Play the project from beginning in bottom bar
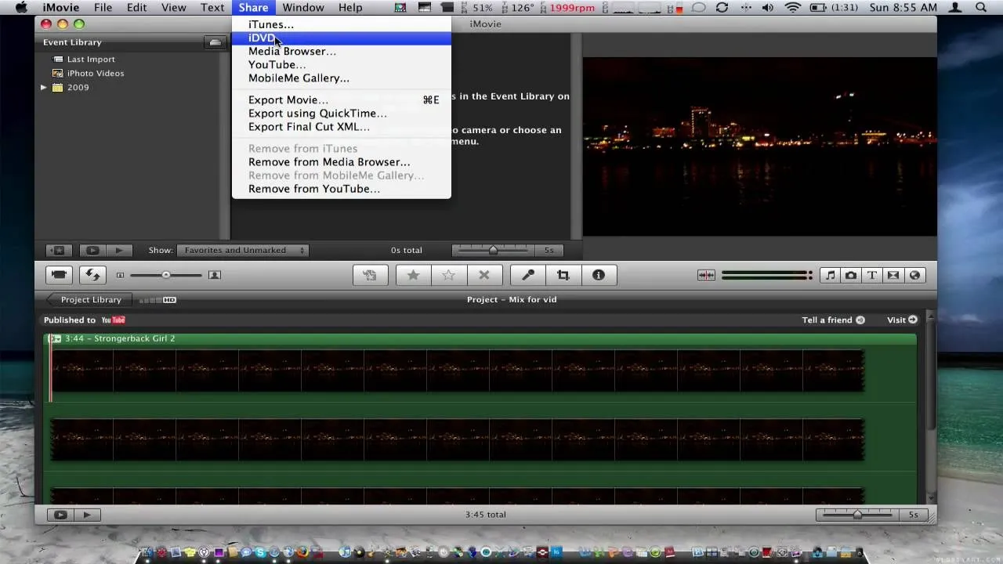 click(87, 515)
